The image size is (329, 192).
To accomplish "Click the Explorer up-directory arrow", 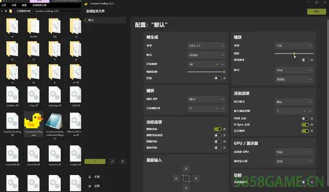I will click(6, 11).
